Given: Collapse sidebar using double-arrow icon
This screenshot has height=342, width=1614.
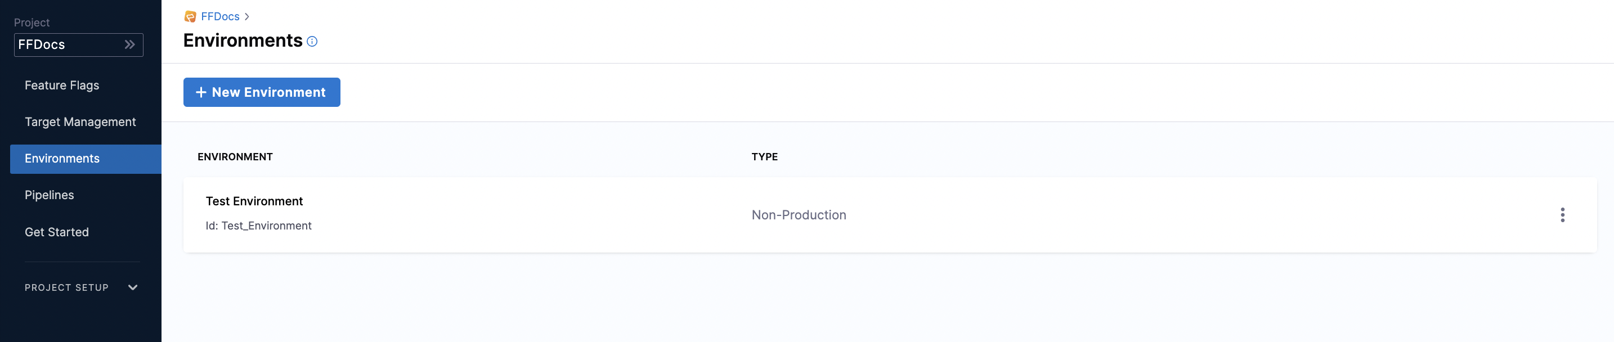Looking at the screenshot, I should (129, 44).
